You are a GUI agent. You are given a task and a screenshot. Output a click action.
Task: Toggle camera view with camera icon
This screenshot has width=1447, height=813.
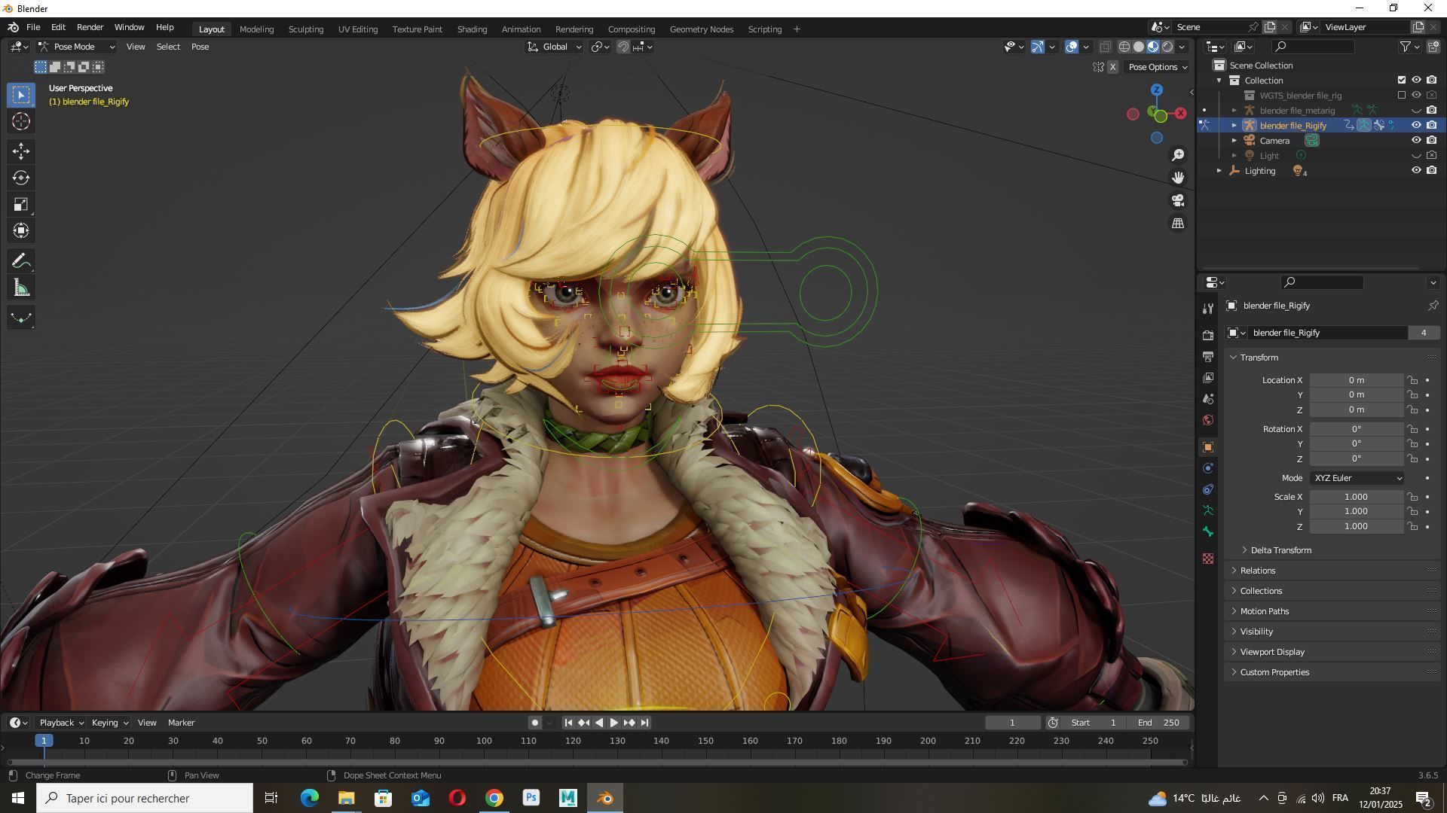1178,200
